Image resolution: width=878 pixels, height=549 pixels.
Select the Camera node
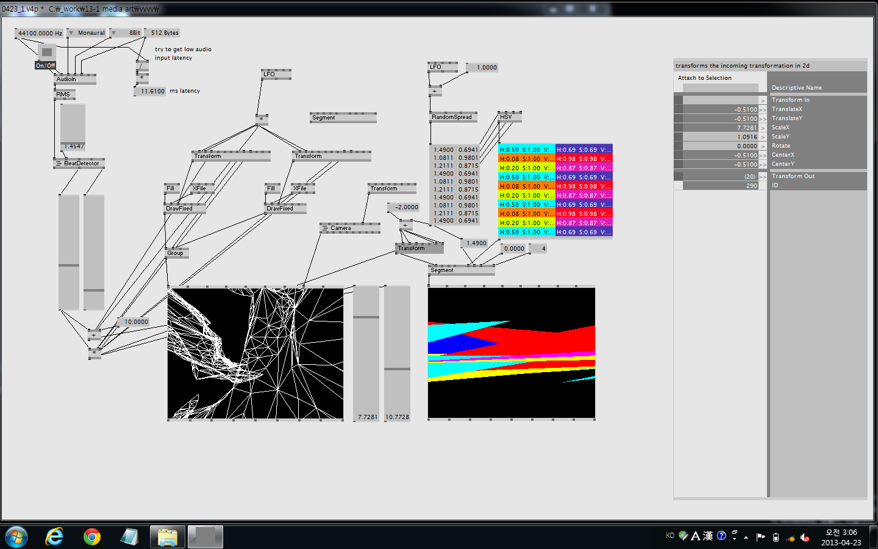pyautogui.click(x=350, y=228)
